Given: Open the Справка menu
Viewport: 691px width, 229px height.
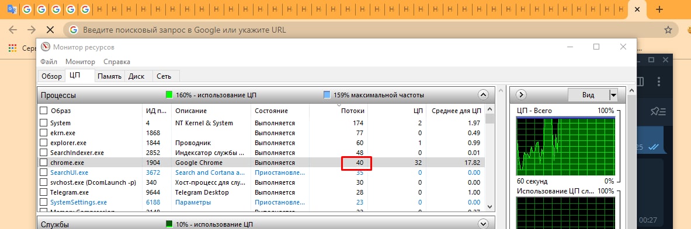Looking at the screenshot, I should point(117,62).
